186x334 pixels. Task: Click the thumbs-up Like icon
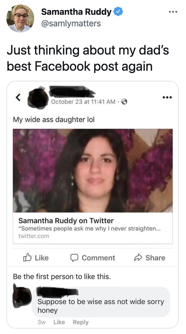pos(27,258)
